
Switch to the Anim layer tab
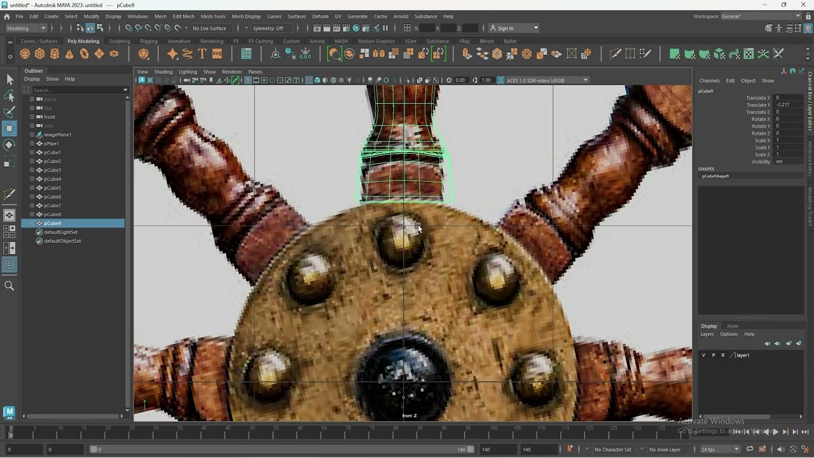point(733,326)
